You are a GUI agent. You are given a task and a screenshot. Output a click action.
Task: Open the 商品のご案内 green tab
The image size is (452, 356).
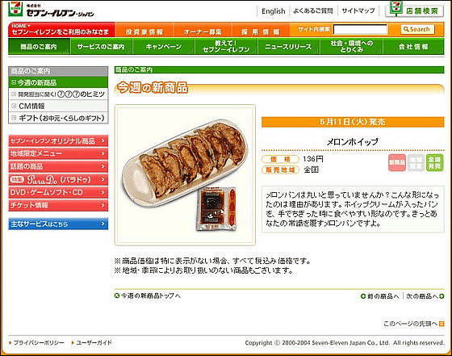point(39,46)
